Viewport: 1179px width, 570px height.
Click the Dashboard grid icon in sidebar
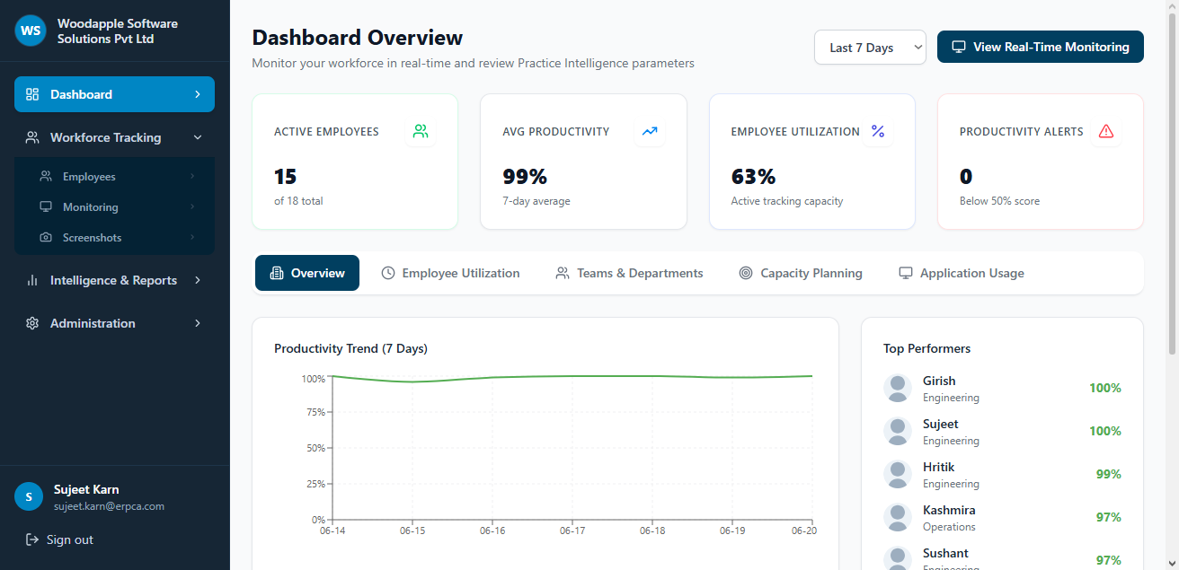click(32, 94)
